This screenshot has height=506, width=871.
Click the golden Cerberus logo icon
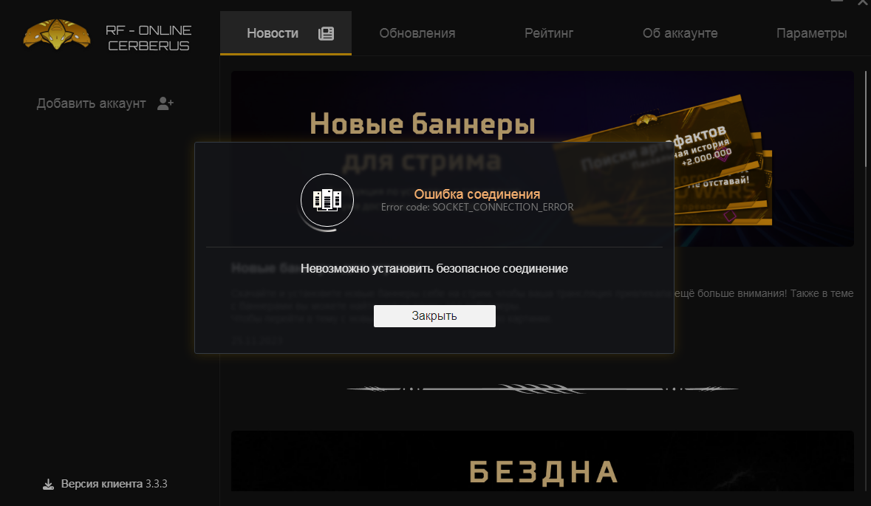click(57, 35)
